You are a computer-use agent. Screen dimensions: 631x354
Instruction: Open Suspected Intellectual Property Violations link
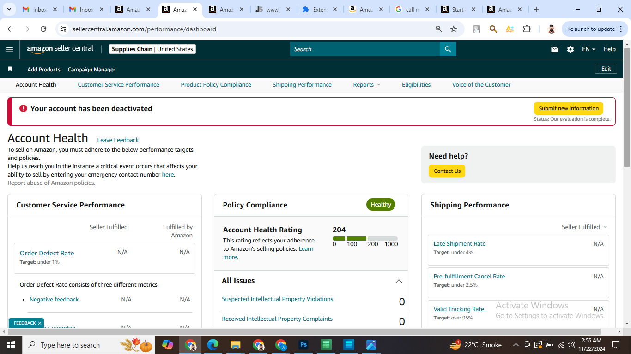click(x=277, y=299)
